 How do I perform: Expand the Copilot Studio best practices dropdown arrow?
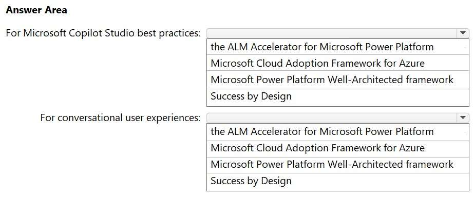[463, 33]
